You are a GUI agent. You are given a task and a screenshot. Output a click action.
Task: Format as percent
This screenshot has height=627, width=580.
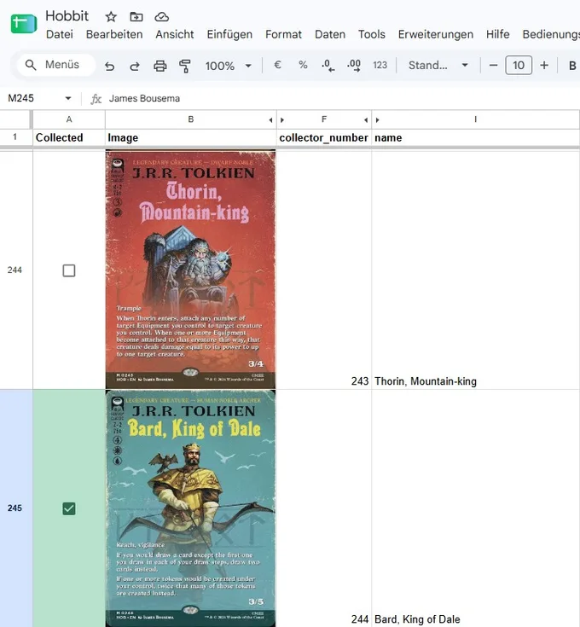coord(303,65)
